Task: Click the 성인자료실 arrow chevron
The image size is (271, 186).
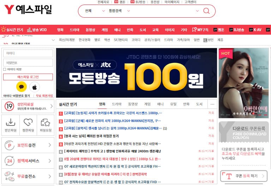Action: pyautogui.click(x=51, y=106)
